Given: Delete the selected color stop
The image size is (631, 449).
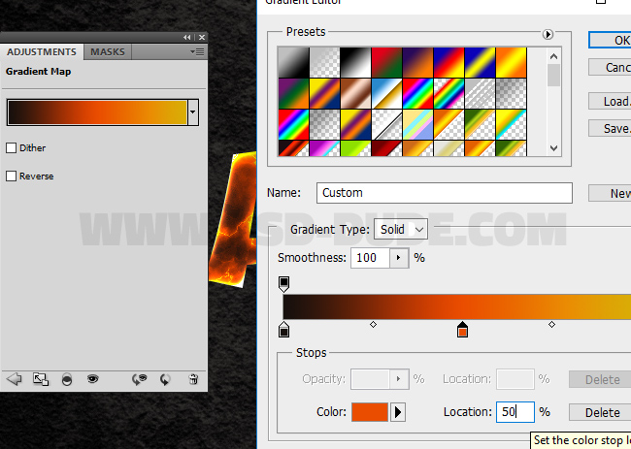Looking at the screenshot, I should tap(602, 412).
